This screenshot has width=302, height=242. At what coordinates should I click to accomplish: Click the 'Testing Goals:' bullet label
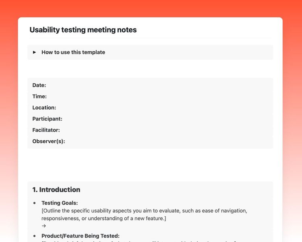point(60,203)
